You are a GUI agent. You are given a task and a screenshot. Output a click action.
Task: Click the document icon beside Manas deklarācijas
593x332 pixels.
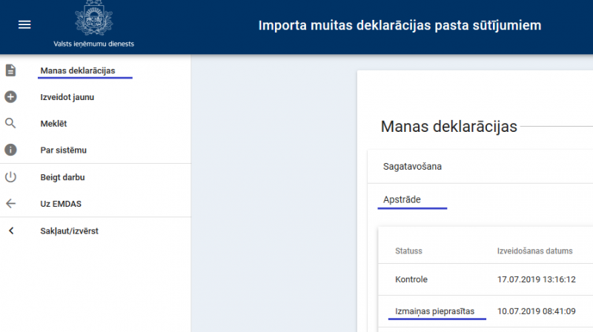click(10, 70)
